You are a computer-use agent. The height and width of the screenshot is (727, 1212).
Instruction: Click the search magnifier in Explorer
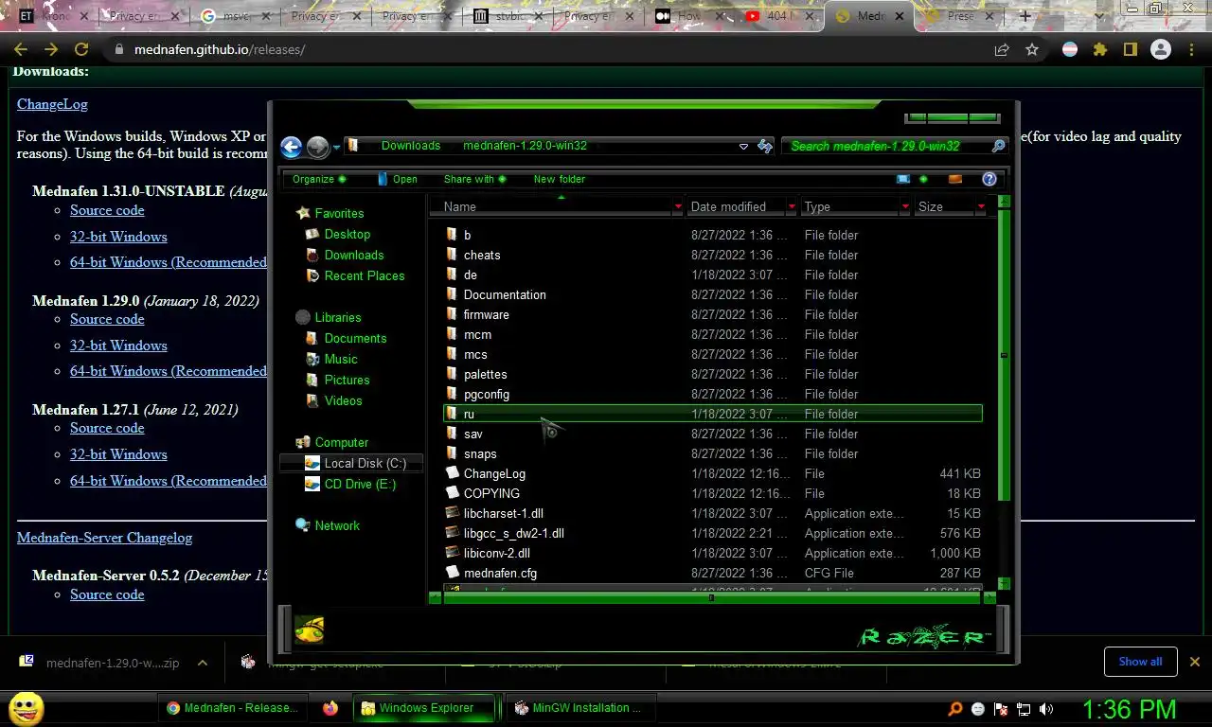998,146
